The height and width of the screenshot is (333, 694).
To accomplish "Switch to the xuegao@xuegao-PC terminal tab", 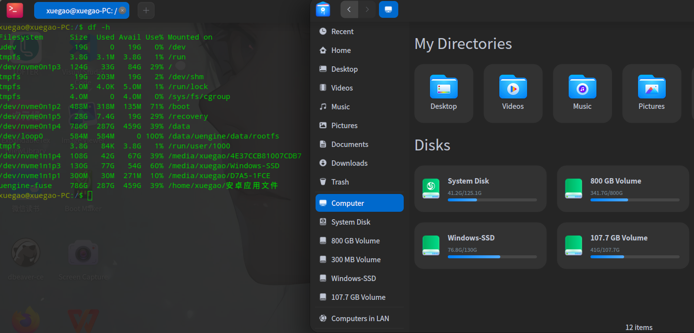I will coord(79,10).
